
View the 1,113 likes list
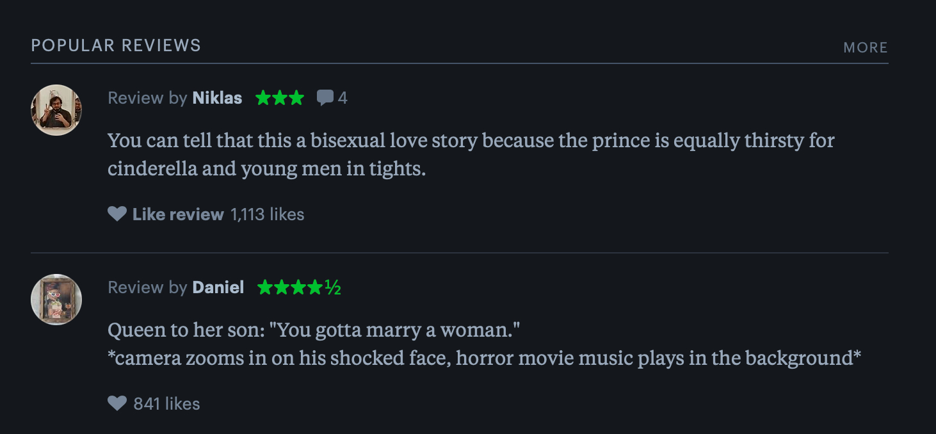[x=267, y=214]
